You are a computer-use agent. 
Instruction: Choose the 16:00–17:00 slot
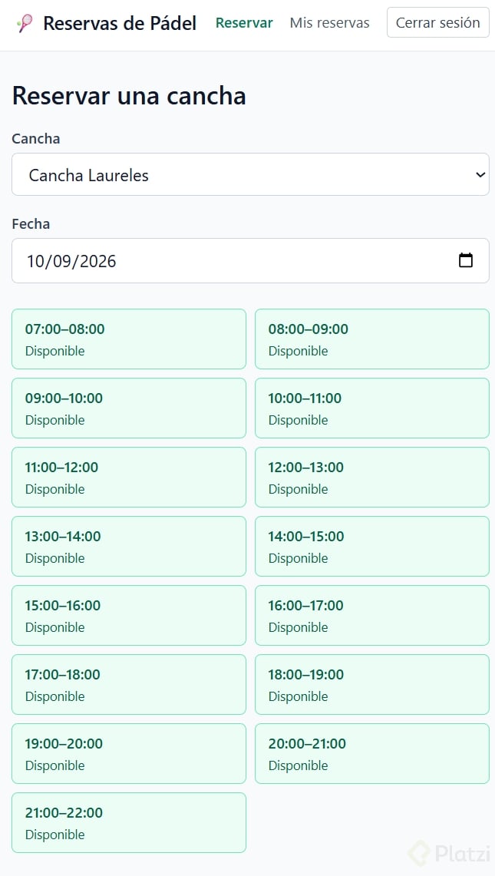click(372, 615)
